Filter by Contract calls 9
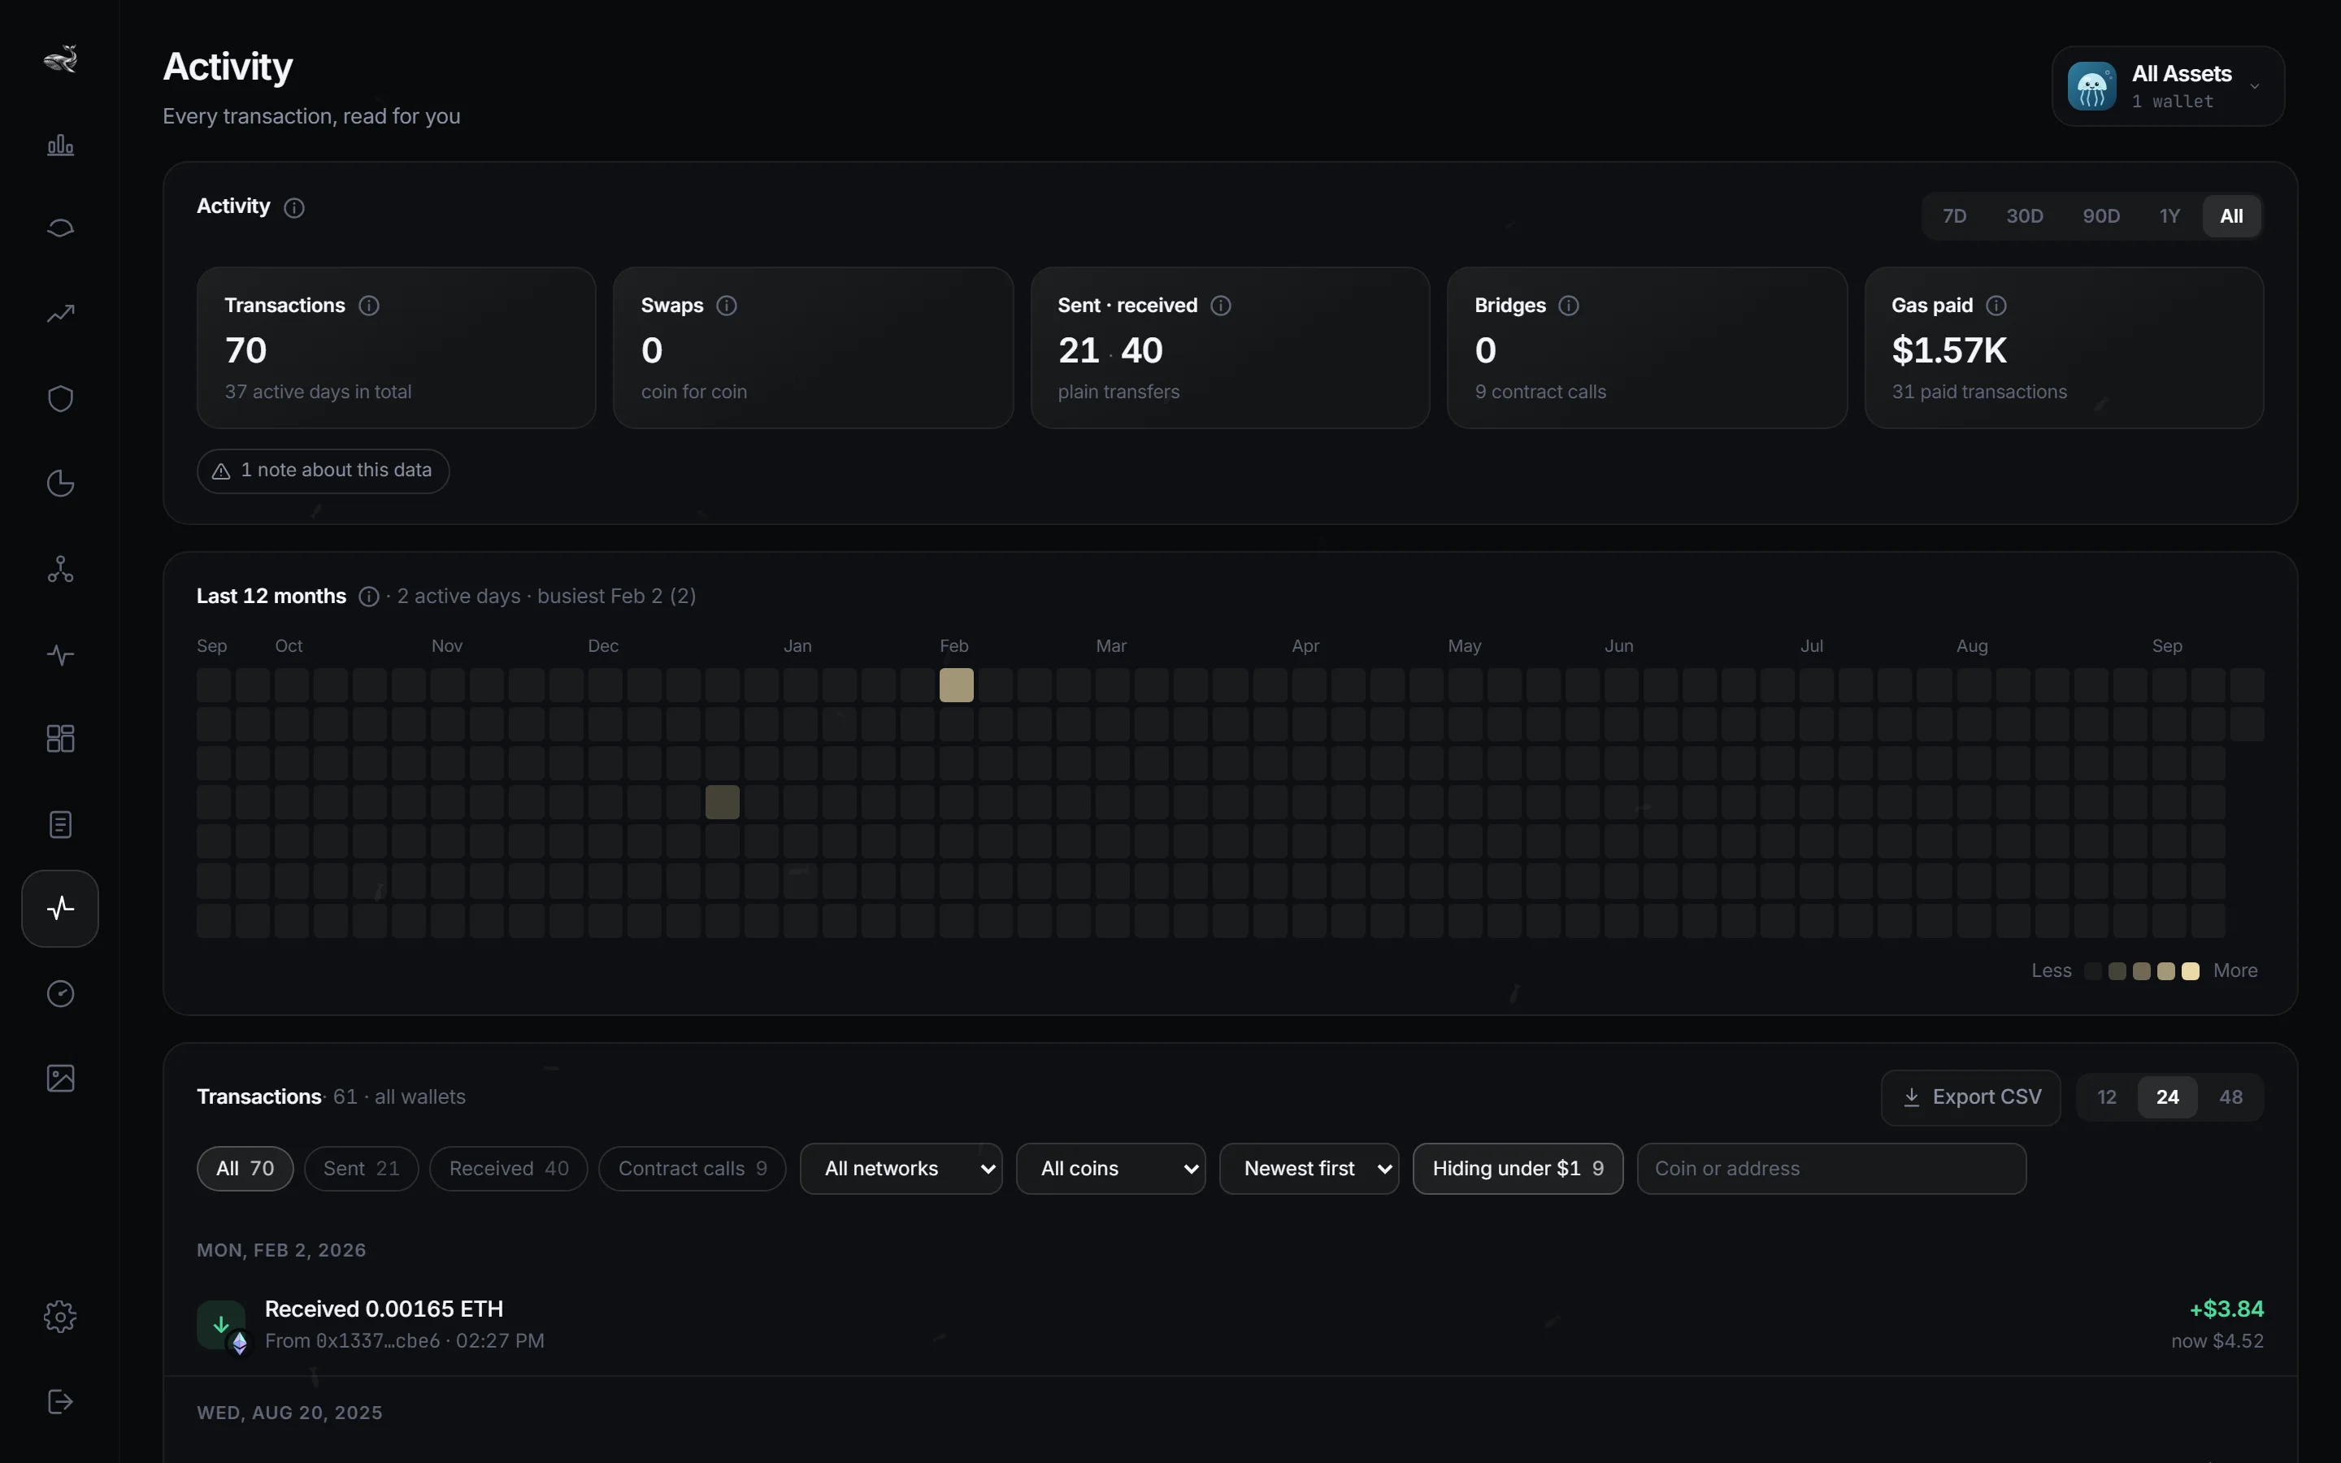The height and width of the screenshot is (1463, 2341). click(x=693, y=1169)
